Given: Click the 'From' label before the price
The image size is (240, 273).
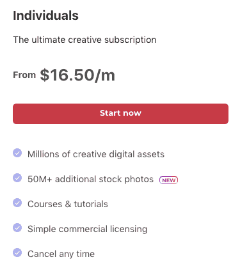Looking at the screenshot, I should tap(24, 75).
